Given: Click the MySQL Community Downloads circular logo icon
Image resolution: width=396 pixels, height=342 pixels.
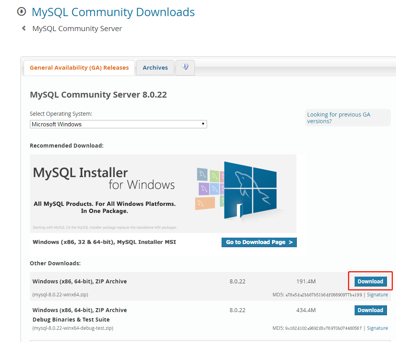Looking at the screenshot, I should [20, 11].
